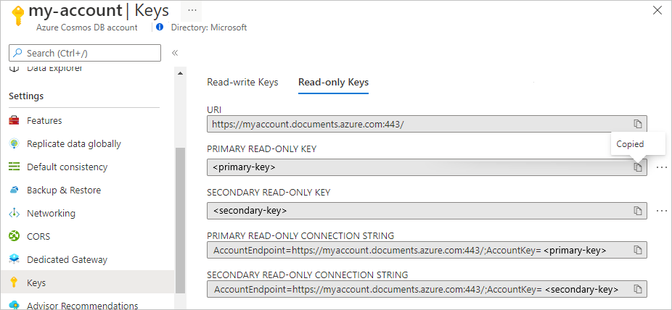The image size is (672, 310).
Task: Open more options for secondary key
Action: pos(662,211)
